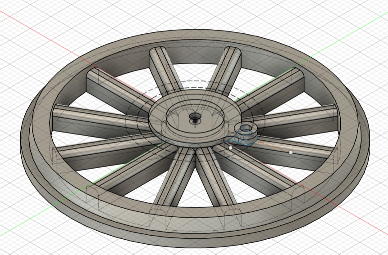The image size is (388, 255).
Task: Select the white sketch point on the right spoke
Action: coord(291,152)
